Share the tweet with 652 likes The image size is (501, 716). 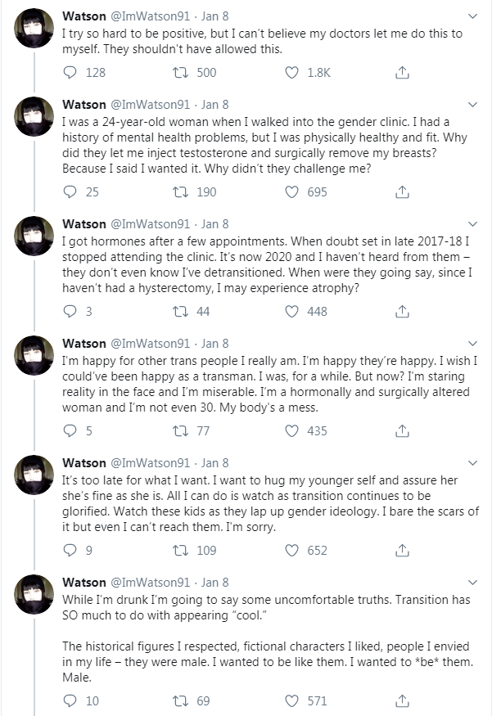coord(402,551)
